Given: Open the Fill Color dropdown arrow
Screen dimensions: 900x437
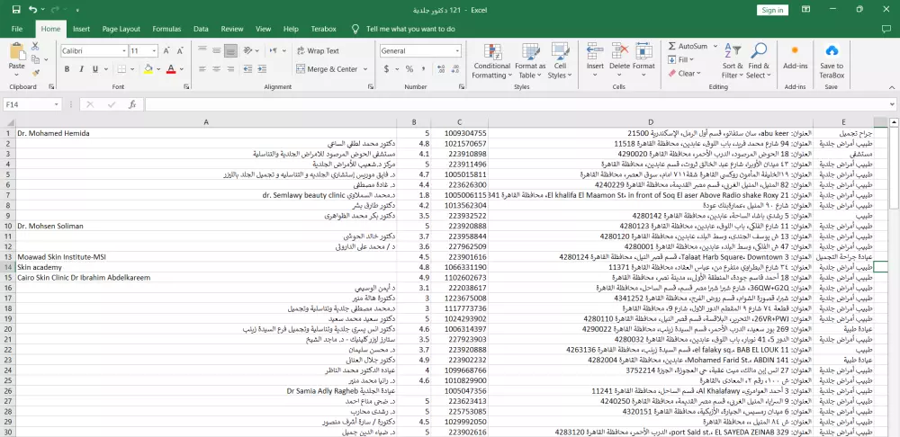Looking at the screenshot, I should coord(158,69).
